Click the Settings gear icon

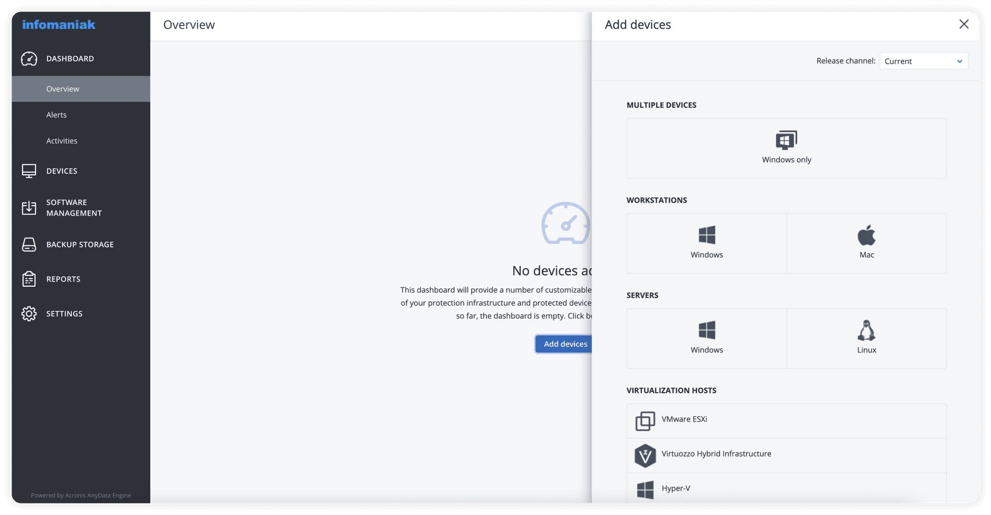(x=29, y=313)
